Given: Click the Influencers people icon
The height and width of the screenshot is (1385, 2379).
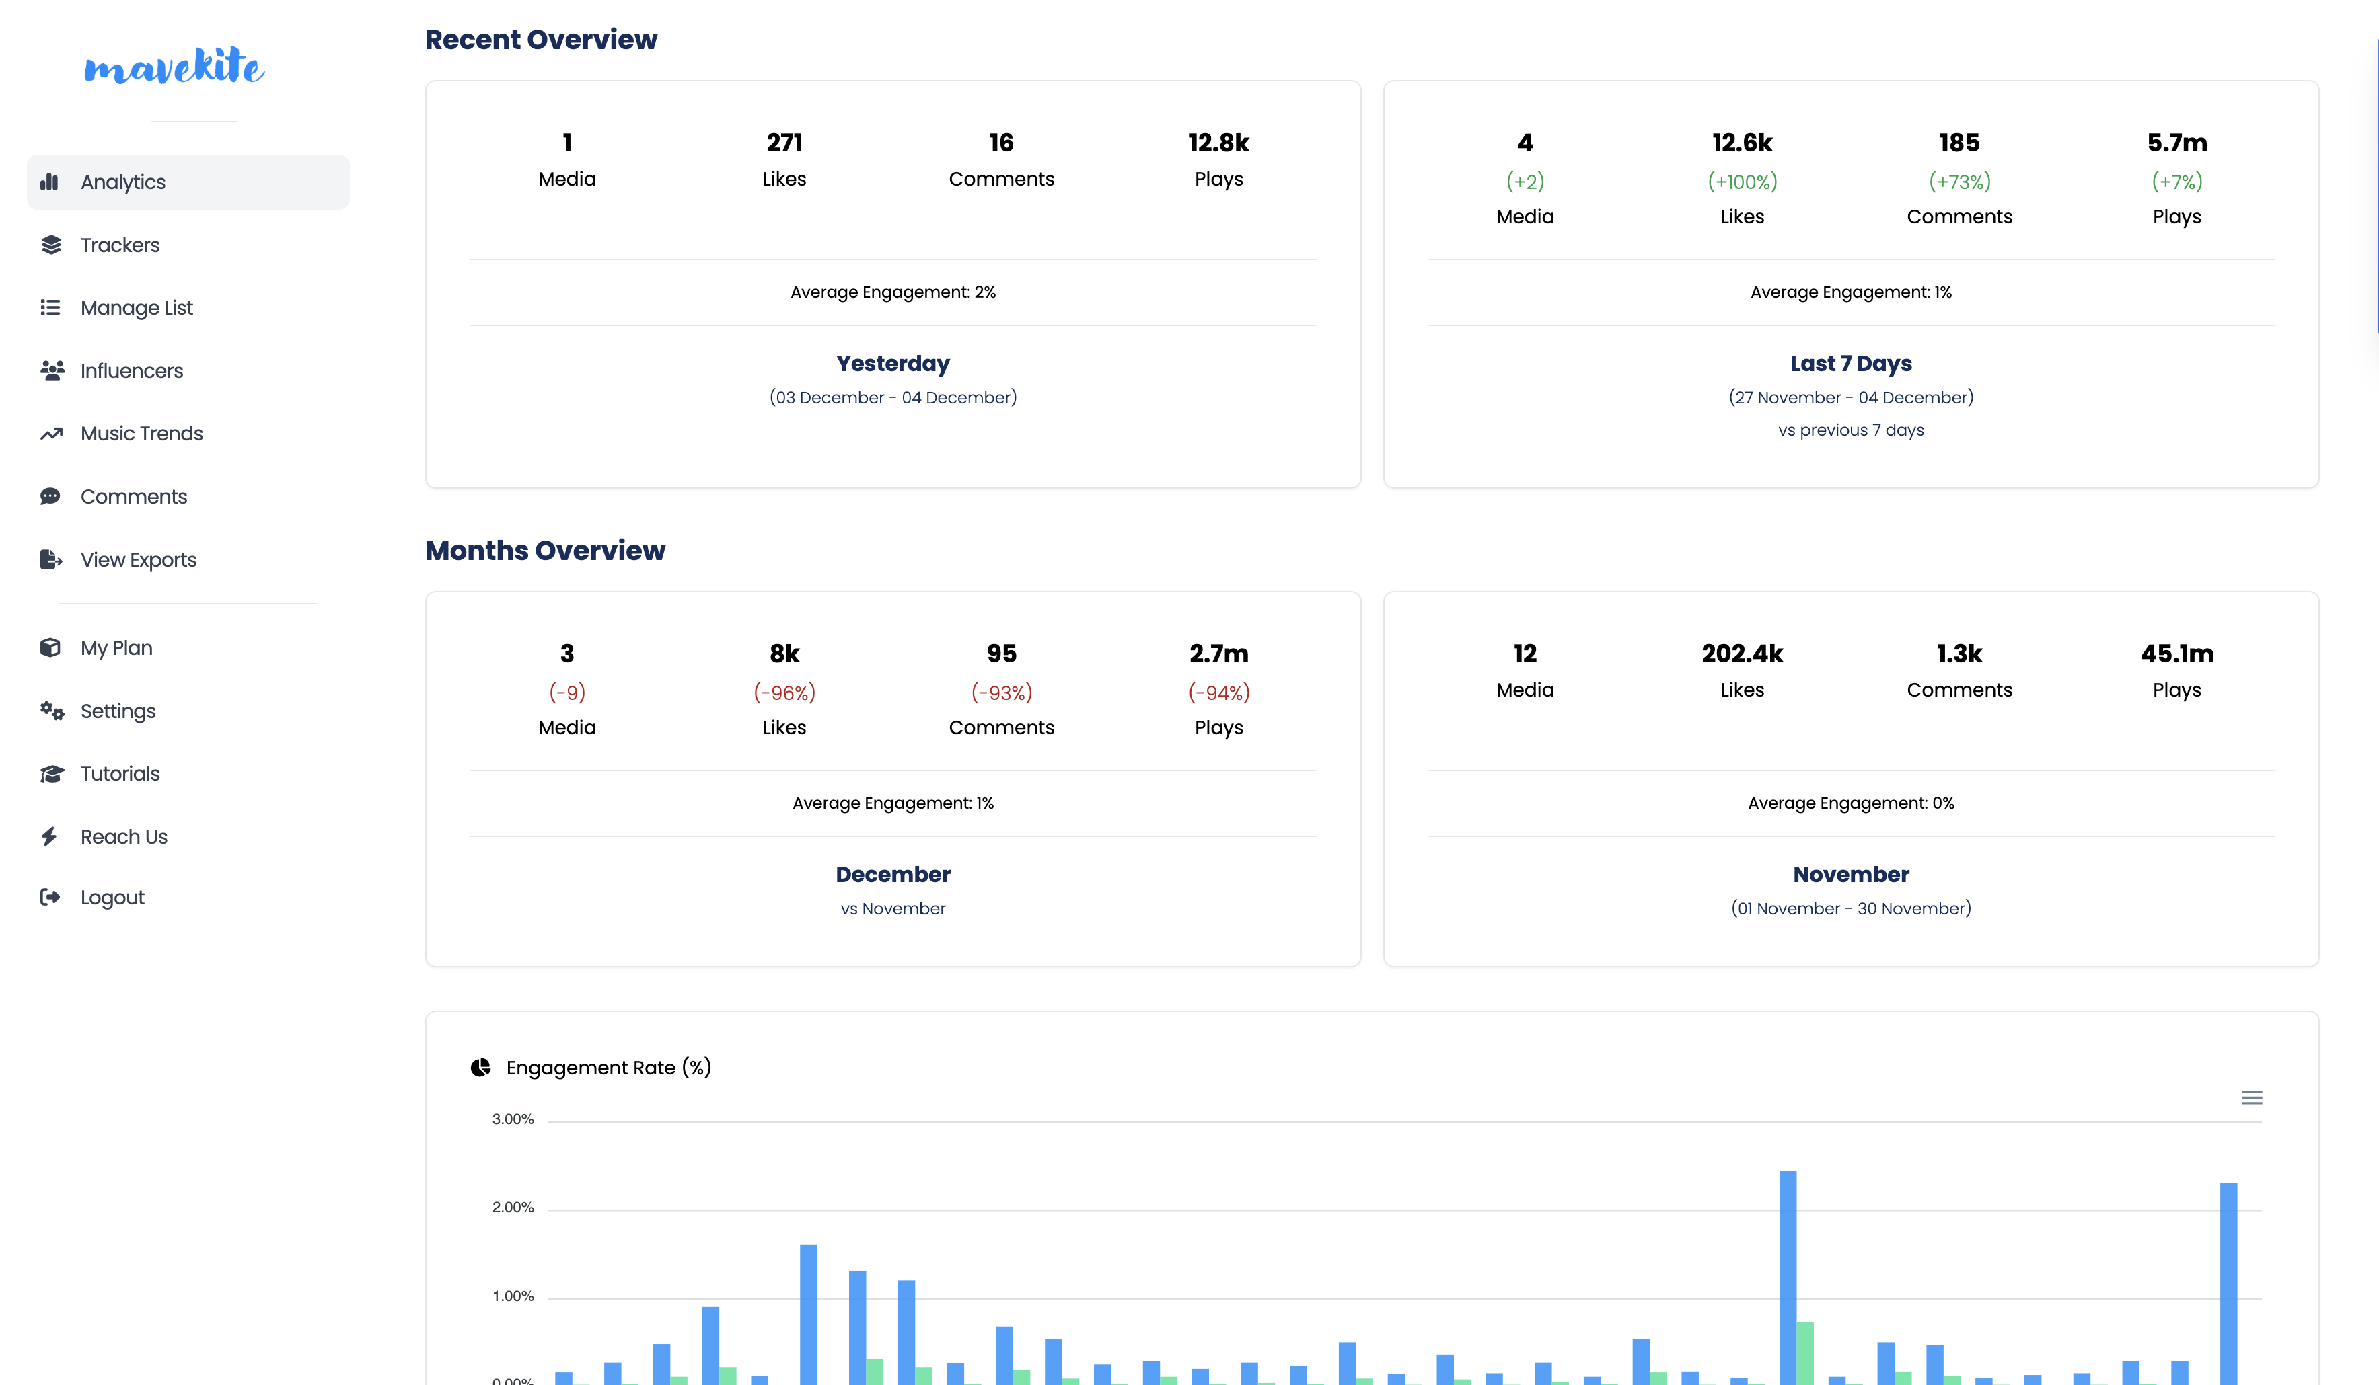Looking at the screenshot, I should [x=52, y=370].
